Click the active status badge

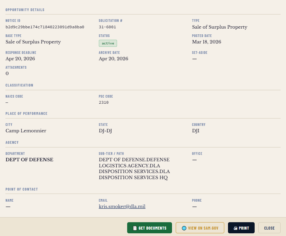(108, 43)
